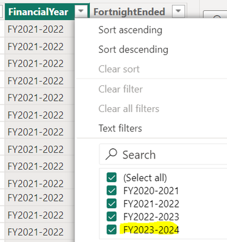Click Clear filter menu entry
This screenshot has width=227, height=242.
[x=120, y=89]
